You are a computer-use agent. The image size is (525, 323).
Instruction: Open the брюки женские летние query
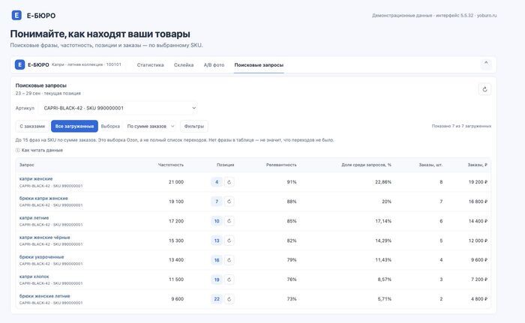(x=44, y=296)
